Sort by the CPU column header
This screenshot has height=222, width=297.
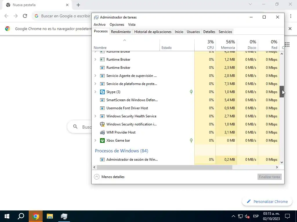click(205, 45)
